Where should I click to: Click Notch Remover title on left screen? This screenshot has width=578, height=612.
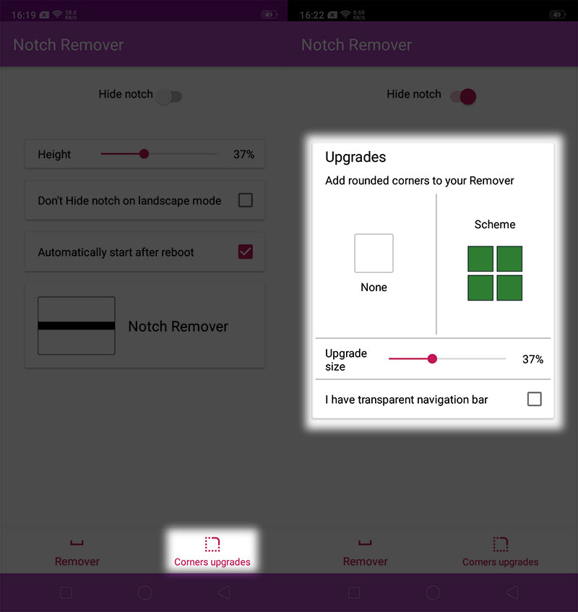[69, 45]
